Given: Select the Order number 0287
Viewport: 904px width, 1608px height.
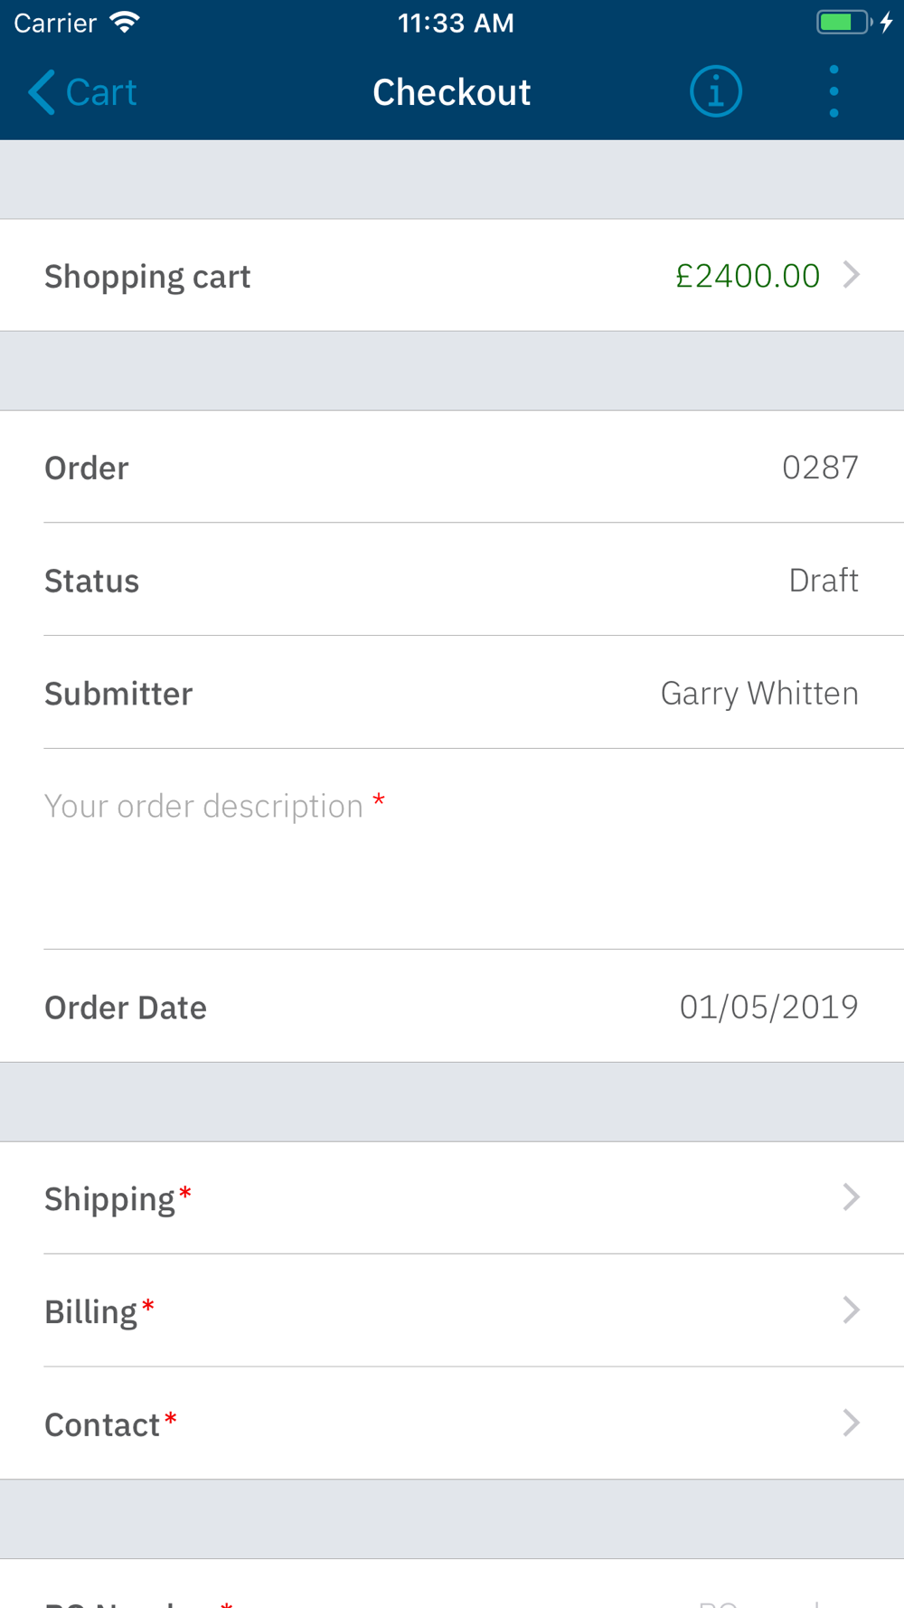Looking at the screenshot, I should (820, 468).
